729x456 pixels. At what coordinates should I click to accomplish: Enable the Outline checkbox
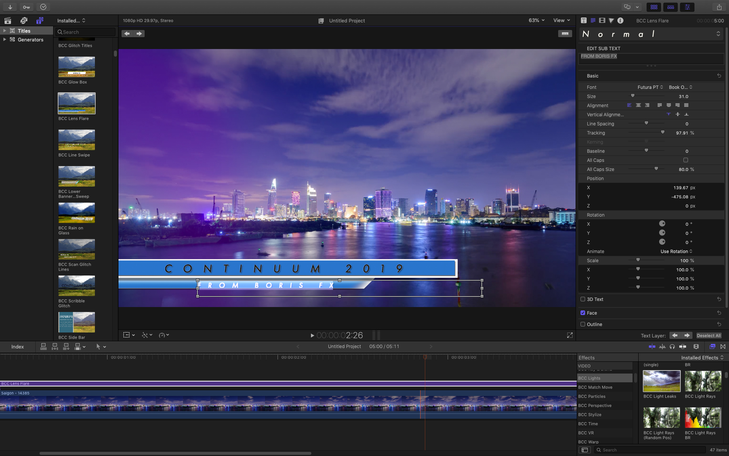click(583, 324)
